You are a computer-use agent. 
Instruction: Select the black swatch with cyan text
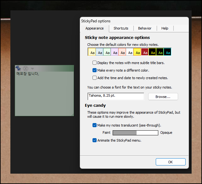coord(167,52)
